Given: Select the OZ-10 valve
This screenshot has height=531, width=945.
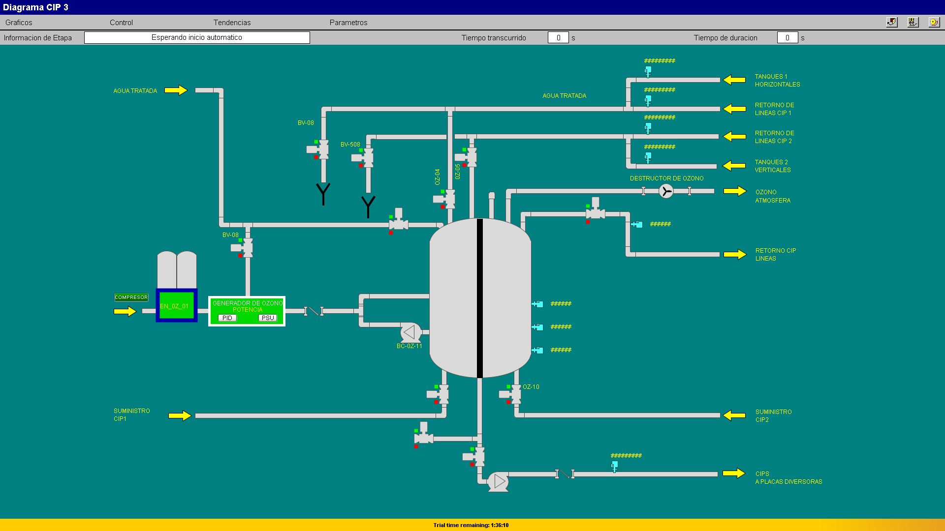Looking at the screenshot, I should [x=511, y=394].
